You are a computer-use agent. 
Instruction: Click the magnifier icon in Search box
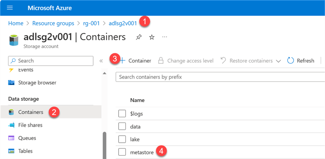click(x=13, y=61)
